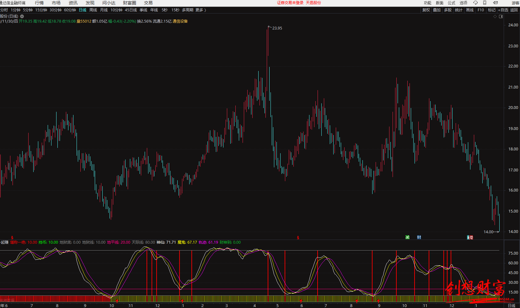Add stock via +自选 button
The image size is (520, 308).
pyautogui.click(x=503, y=10)
